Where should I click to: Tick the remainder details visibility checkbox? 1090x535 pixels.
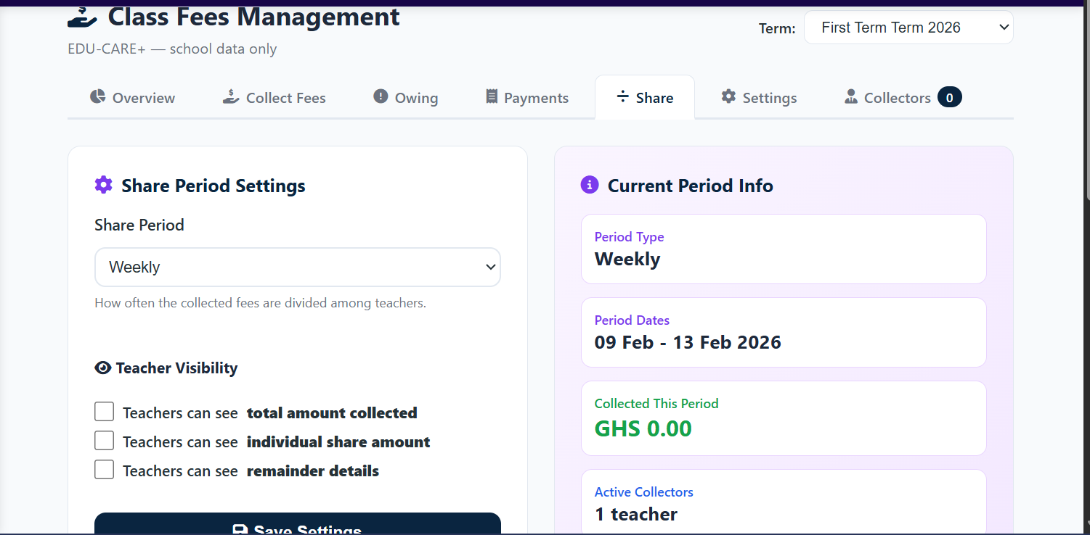tap(105, 470)
